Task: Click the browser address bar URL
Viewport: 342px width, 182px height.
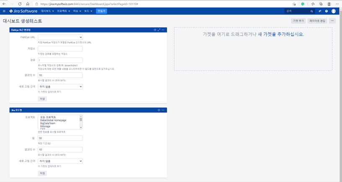Action: (x=89, y=4)
